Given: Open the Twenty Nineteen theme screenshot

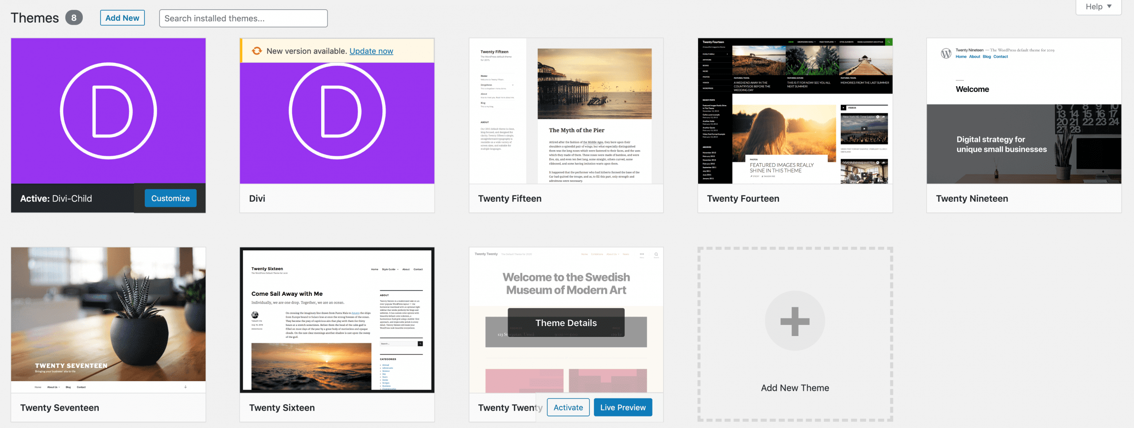Looking at the screenshot, I should coord(1024,111).
